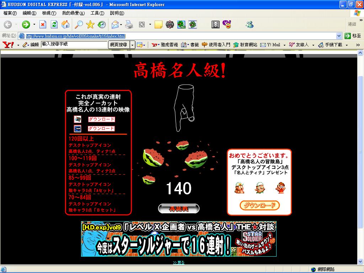
Task: Open the 編輯(E) menu
Action: (x=30, y=13)
